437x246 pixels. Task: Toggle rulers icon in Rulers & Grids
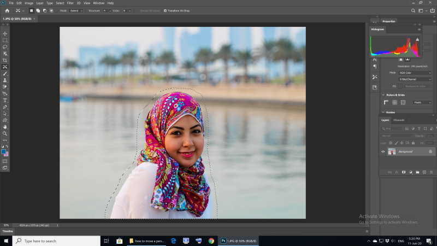pyautogui.click(x=386, y=102)
